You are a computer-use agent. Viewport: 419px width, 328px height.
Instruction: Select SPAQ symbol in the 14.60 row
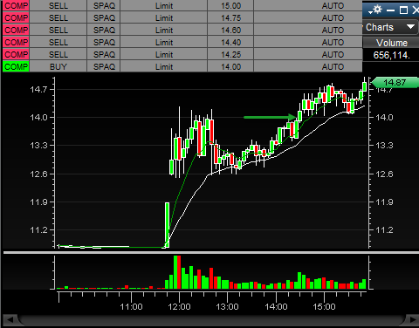pyautogui.click(x=104, y=31)
